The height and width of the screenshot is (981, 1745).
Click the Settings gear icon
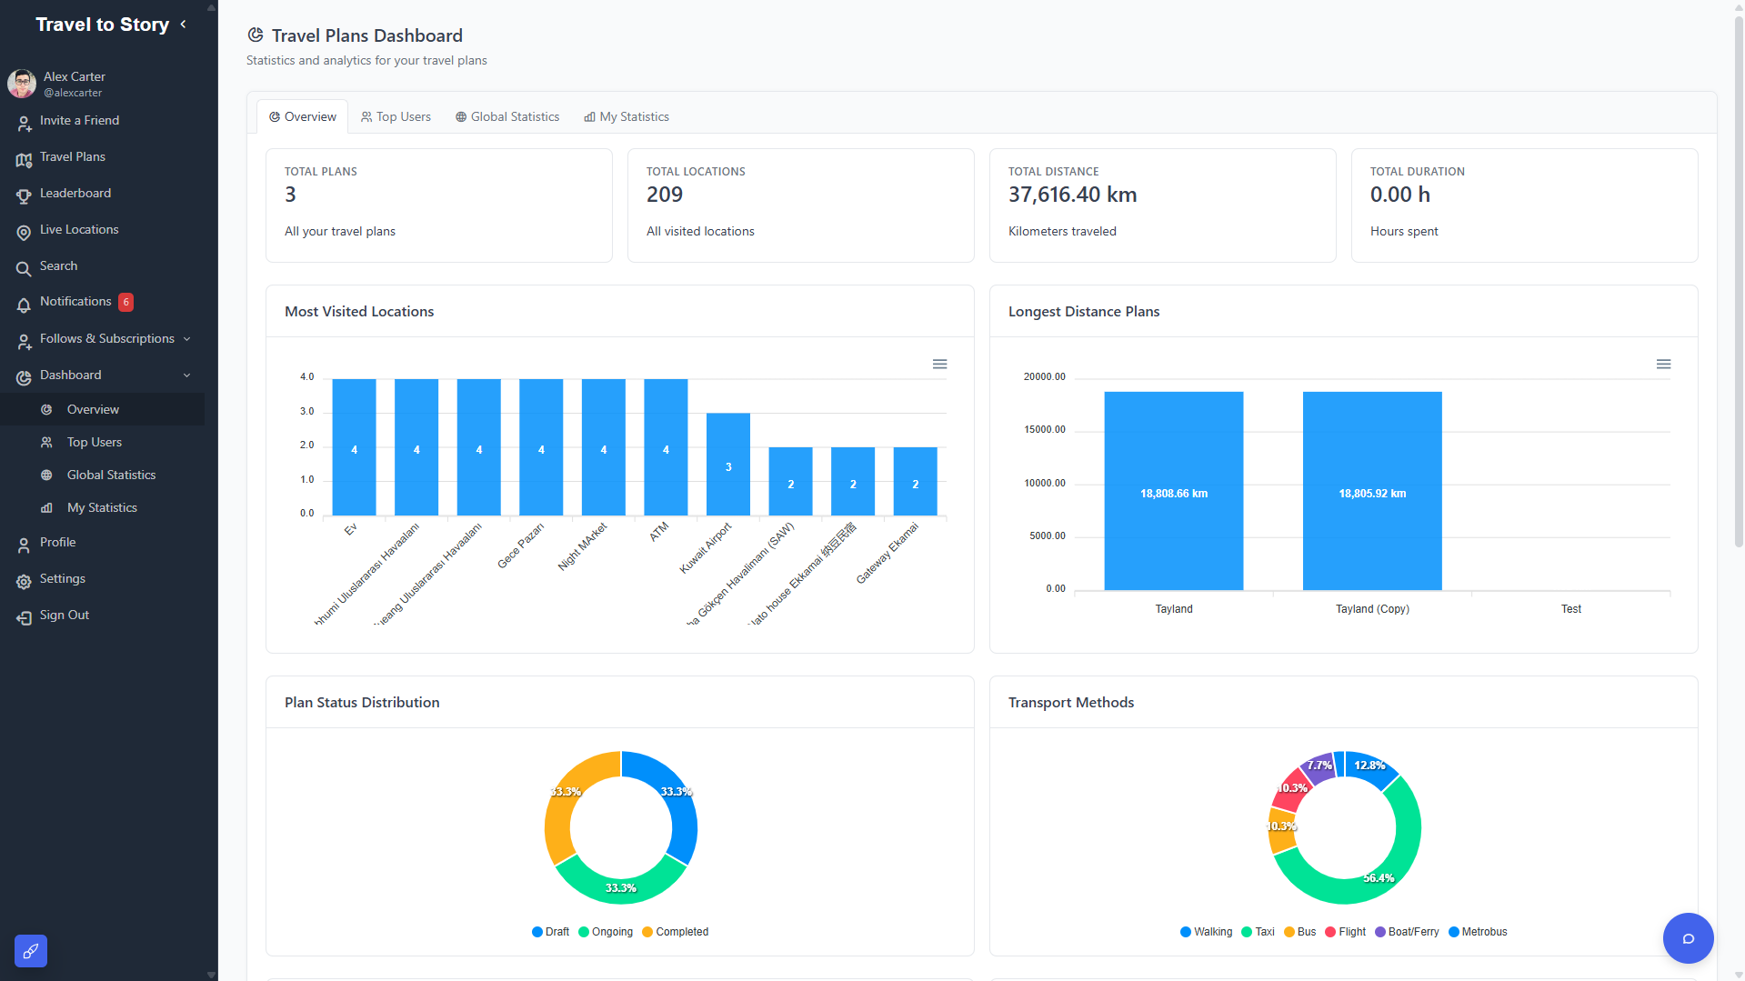pos(24,581)
